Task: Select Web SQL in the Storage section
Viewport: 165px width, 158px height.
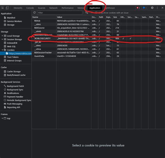Action: click(10, 46)
